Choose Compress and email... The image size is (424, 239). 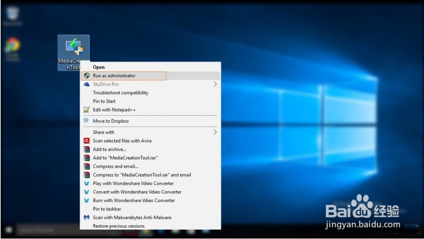(150, 166)
